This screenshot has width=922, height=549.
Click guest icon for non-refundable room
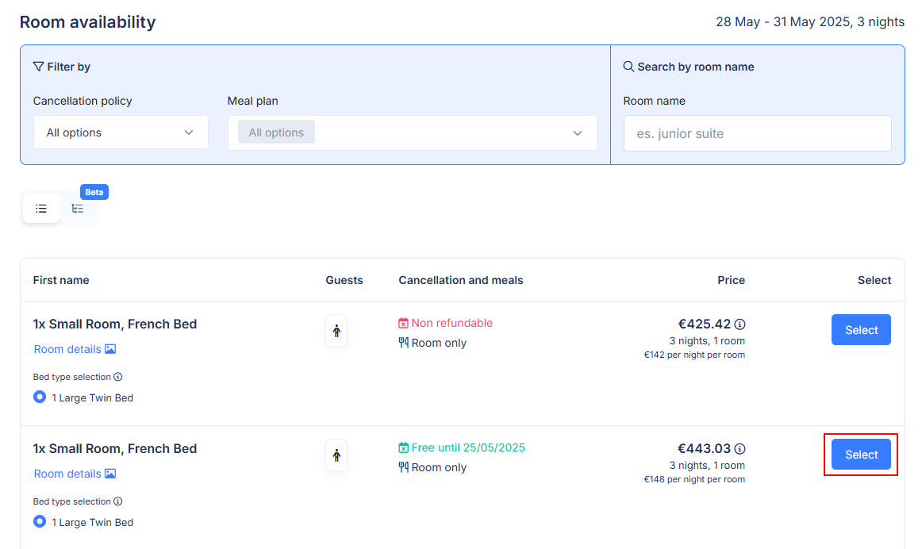[x=336, y=331]
